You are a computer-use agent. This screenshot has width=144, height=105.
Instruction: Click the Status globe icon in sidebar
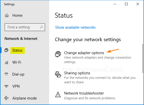[6, 50]
